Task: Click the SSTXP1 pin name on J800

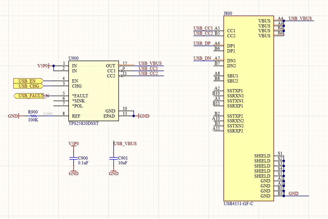Action: 235,91
